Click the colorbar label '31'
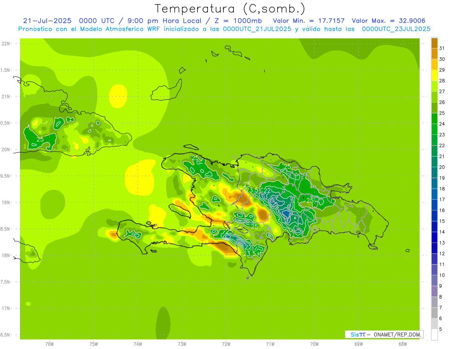452x349 pixels. (x=442, y=48)
